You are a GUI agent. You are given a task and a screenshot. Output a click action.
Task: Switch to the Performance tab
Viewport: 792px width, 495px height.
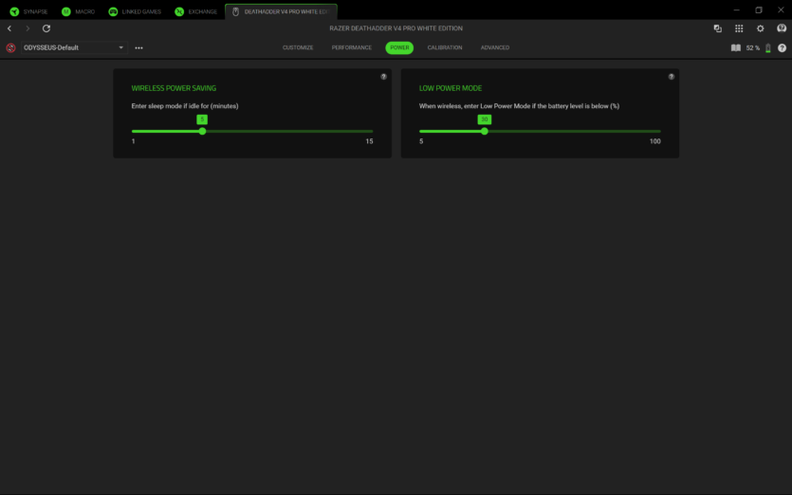351,47
